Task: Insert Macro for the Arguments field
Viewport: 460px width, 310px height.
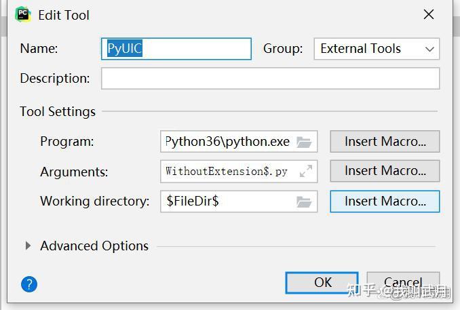Action: tap(385, 171)
